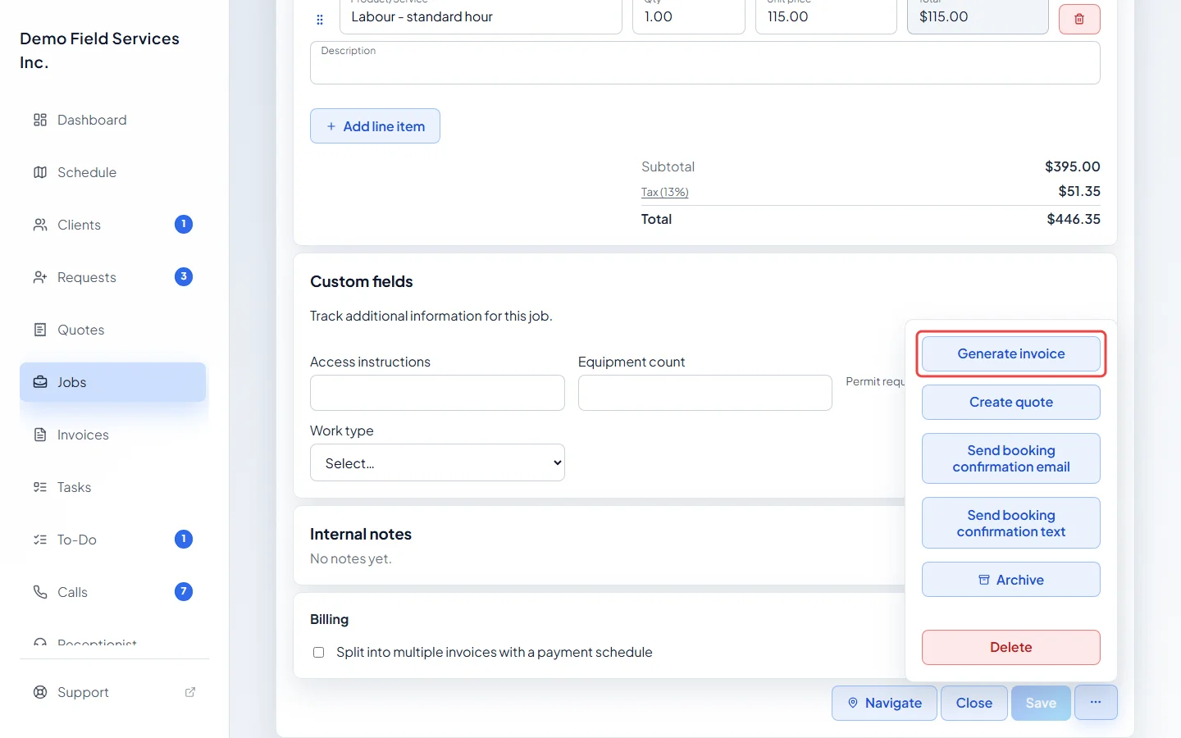Click the Dashboard grid icon in sidebar

click(x=40, y=120)
